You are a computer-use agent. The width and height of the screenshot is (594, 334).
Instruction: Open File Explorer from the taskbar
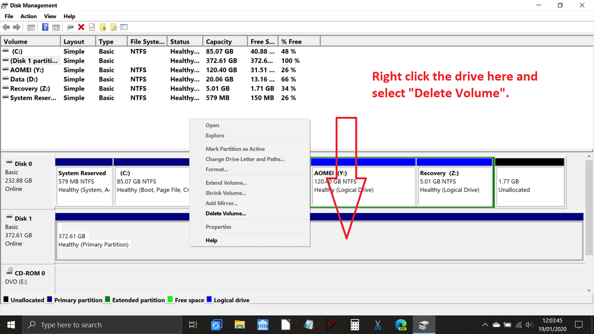click(x=240, y=325)
